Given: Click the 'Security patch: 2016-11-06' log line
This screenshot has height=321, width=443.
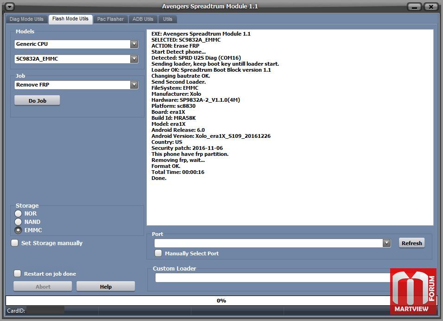Looking at the screenshot, I should (187, 148).
